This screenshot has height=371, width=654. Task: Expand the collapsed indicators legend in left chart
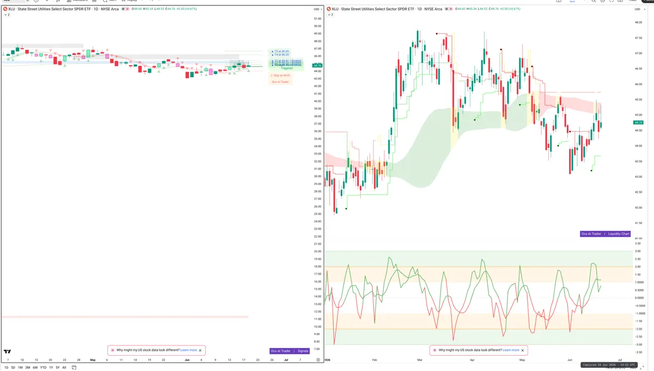pyautogui.click(x=7, y=15)
